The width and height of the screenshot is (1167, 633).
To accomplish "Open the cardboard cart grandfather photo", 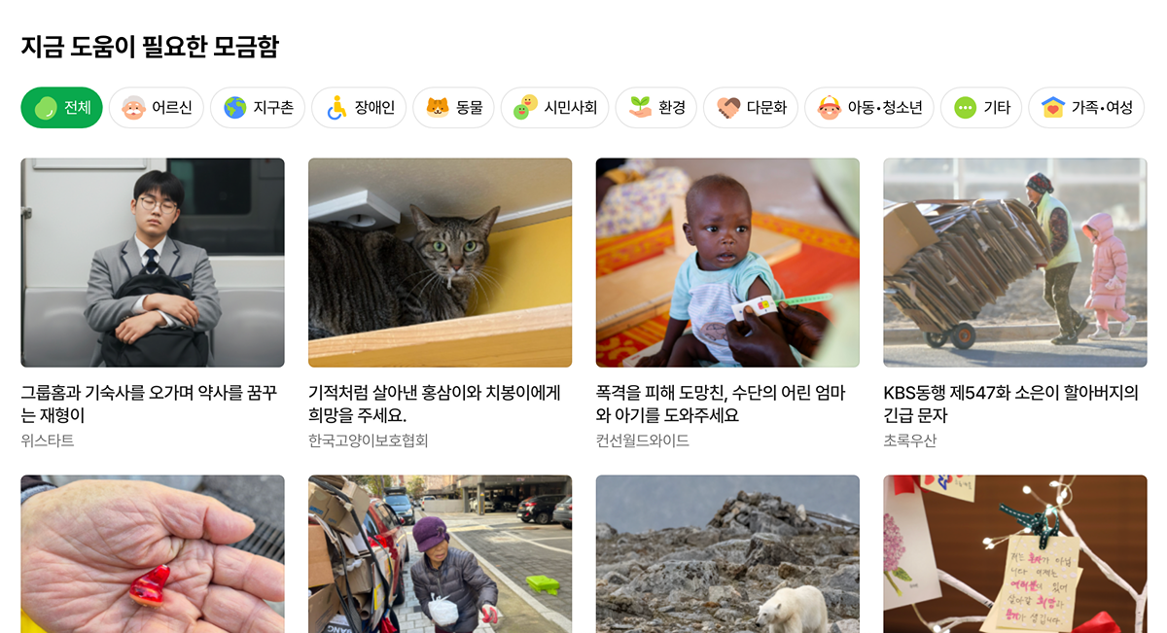I will [x=1015, y=263].
